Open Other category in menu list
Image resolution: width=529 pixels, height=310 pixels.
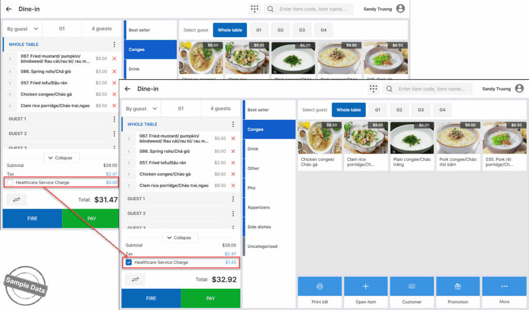coord(269,168)
